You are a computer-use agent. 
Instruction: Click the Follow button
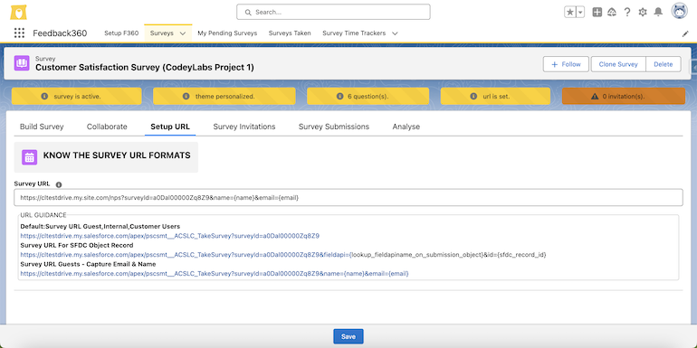point(566,64)
